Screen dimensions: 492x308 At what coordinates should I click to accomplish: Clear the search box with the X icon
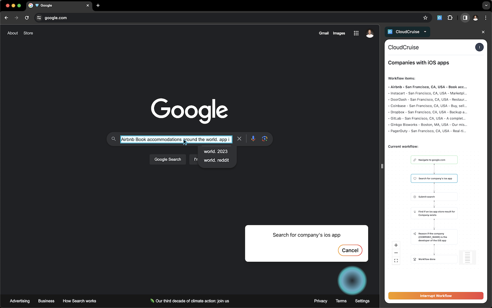(239, 139)
